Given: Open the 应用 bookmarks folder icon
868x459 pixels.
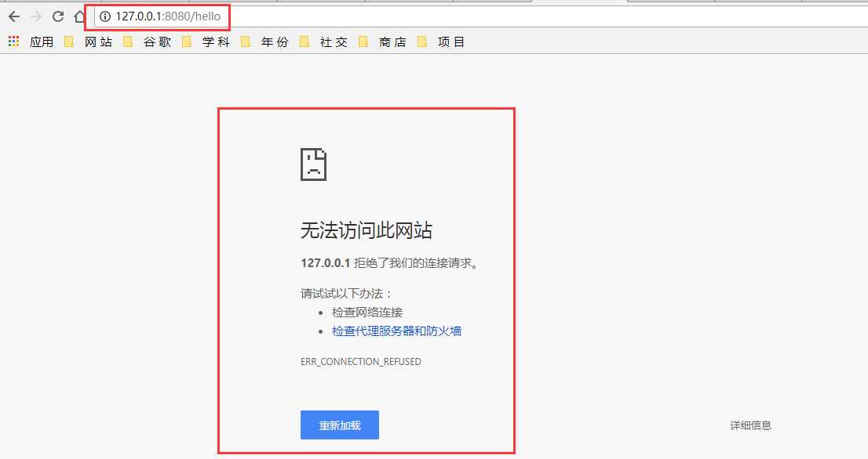Looking at the screenshot, I should click(x=42, y=42).
